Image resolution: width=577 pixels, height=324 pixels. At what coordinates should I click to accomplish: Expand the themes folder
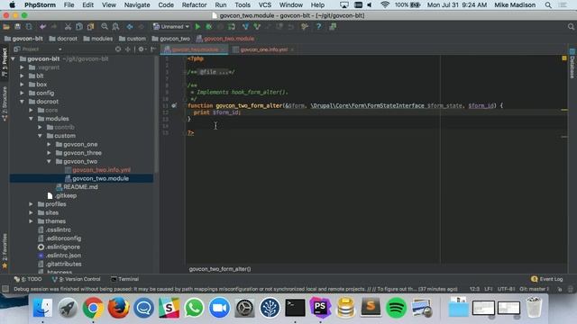31,221
